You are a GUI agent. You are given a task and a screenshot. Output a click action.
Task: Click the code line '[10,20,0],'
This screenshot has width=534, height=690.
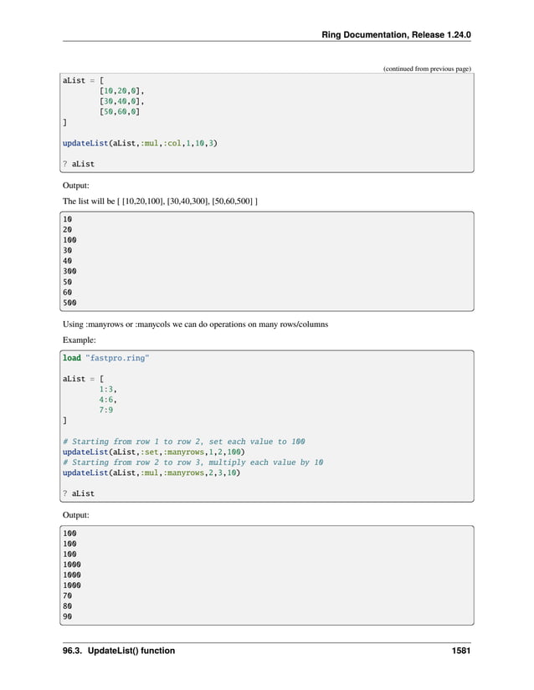[121, 90]
